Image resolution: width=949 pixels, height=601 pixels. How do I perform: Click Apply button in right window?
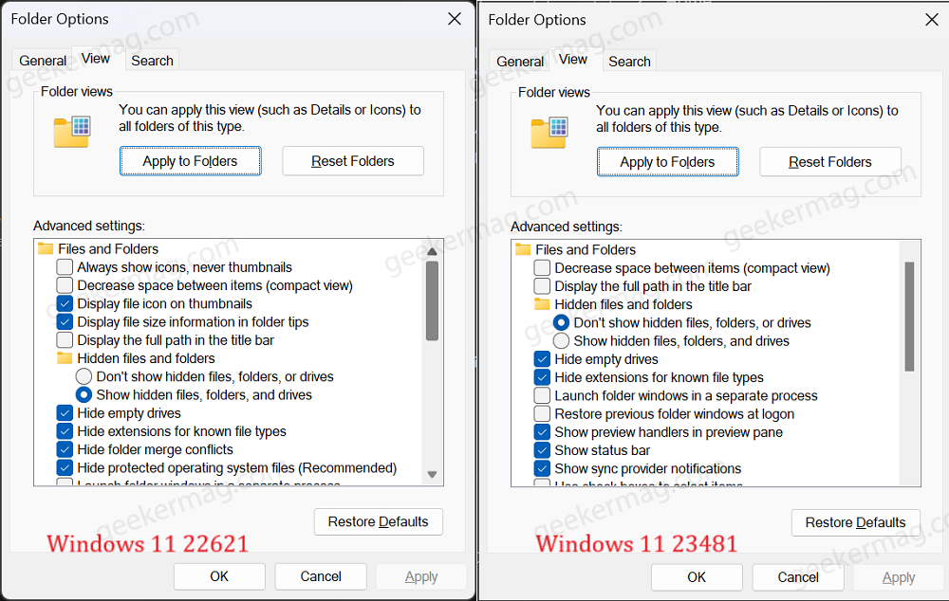coord(899,577)
